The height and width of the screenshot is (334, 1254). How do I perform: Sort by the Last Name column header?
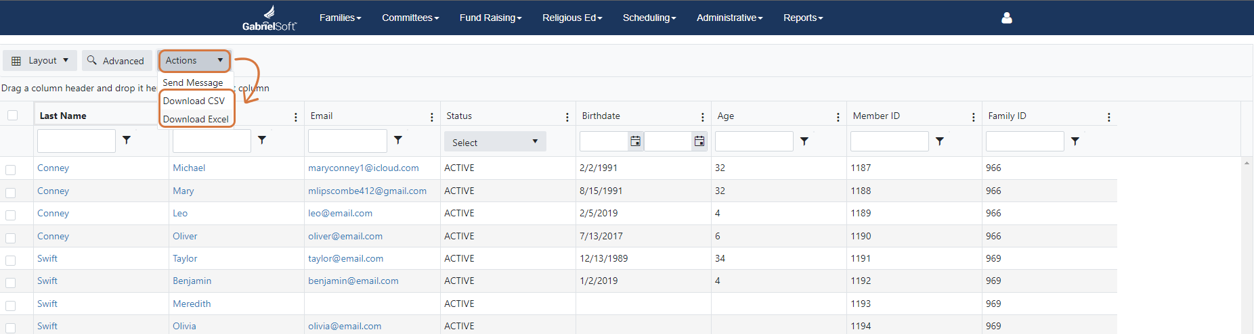[63, 116]
